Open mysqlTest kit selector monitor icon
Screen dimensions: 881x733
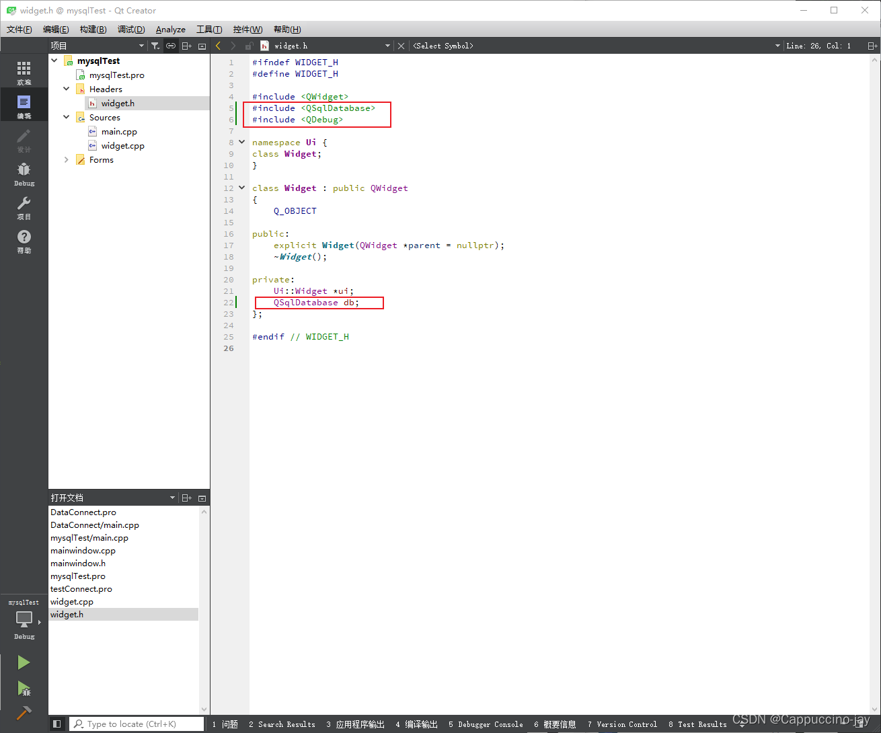click(x=24, y=619)
